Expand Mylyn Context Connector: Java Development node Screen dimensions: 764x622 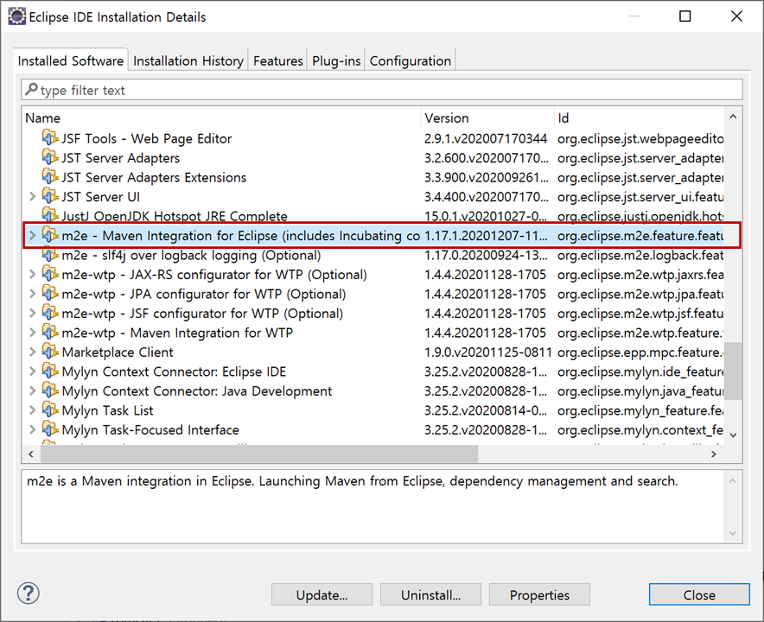tap(32, 390)
